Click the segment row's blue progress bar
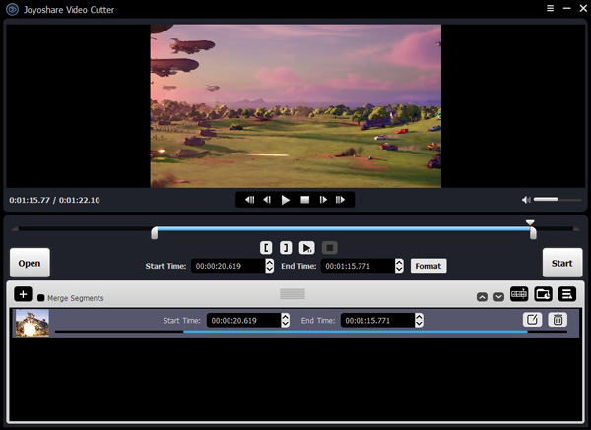This screenshot has width=591, height=430. coord(355,332)
